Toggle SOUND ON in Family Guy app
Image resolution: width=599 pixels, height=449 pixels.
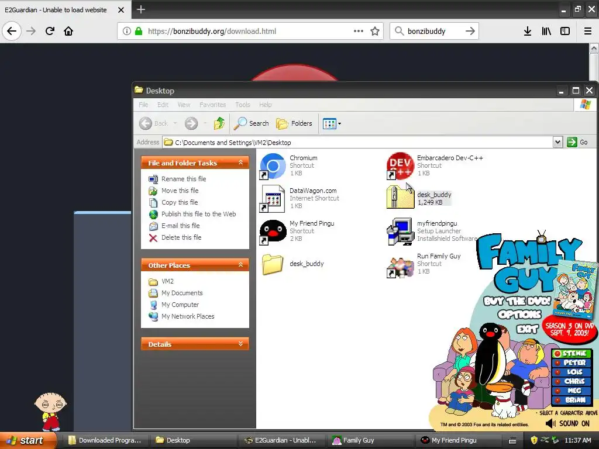click(567, 423)
